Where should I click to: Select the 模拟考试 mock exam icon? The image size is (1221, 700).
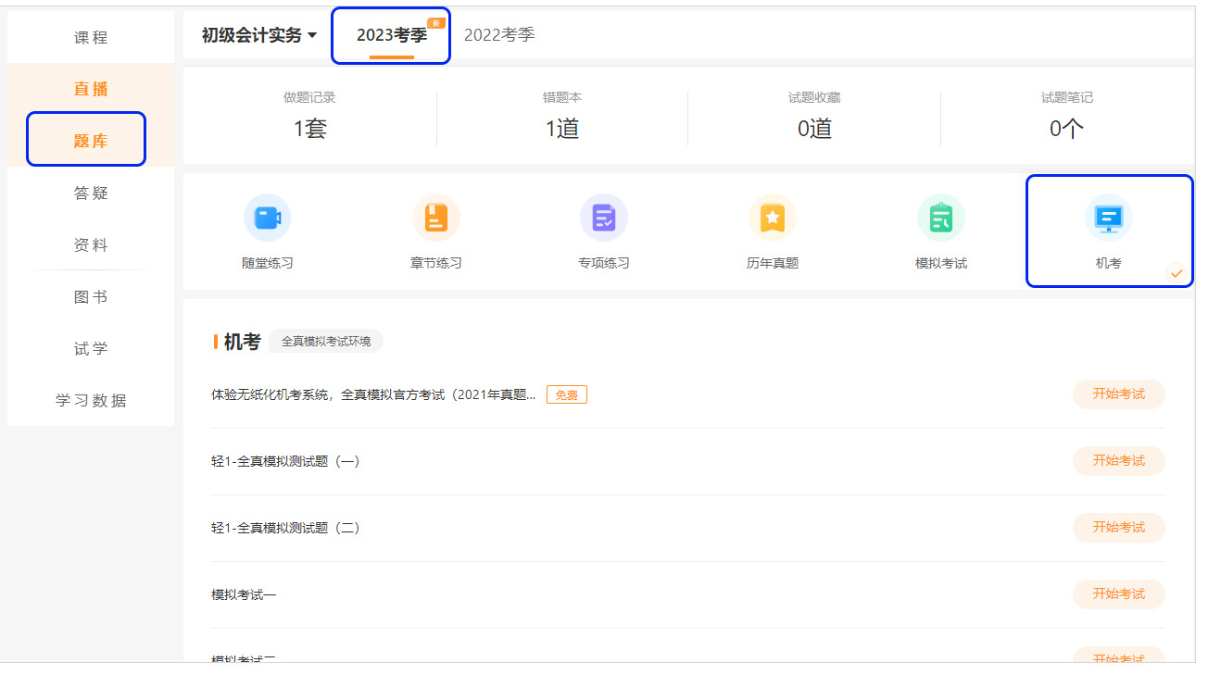tap(941, 230)
